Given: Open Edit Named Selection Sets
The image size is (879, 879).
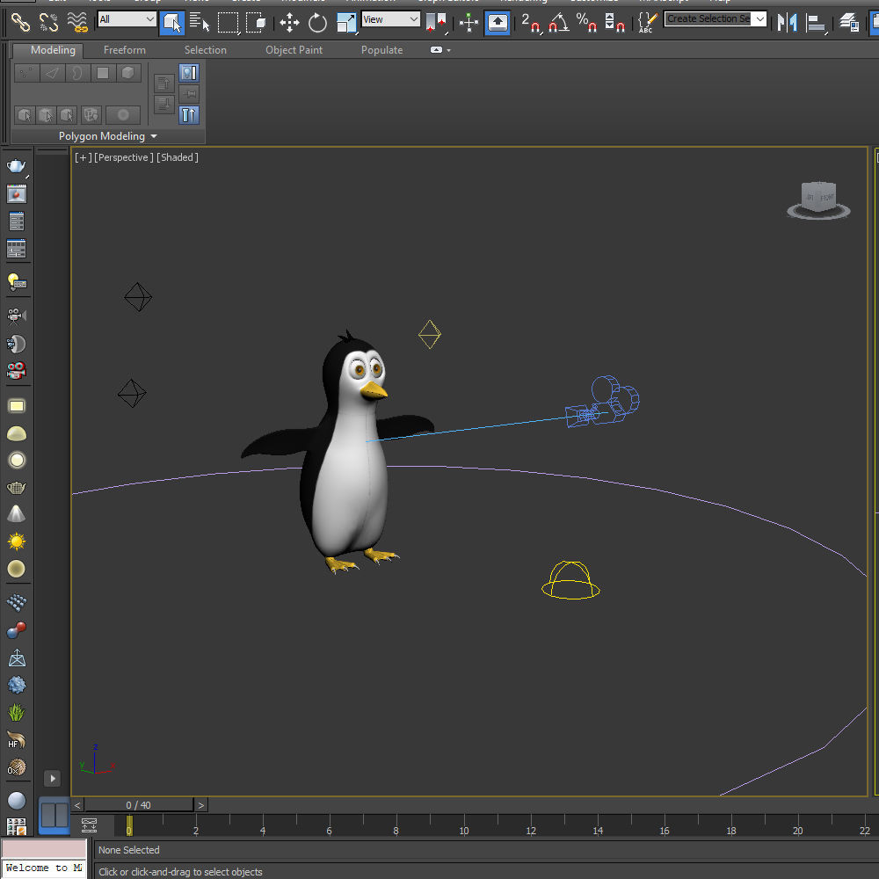Looking at the screenshot, I should tap(647, 23).
